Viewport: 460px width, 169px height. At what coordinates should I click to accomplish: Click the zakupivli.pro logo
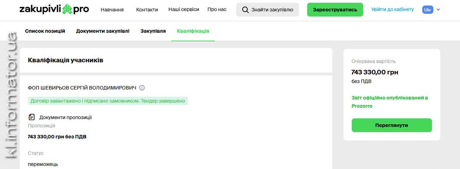click(54, 9)
